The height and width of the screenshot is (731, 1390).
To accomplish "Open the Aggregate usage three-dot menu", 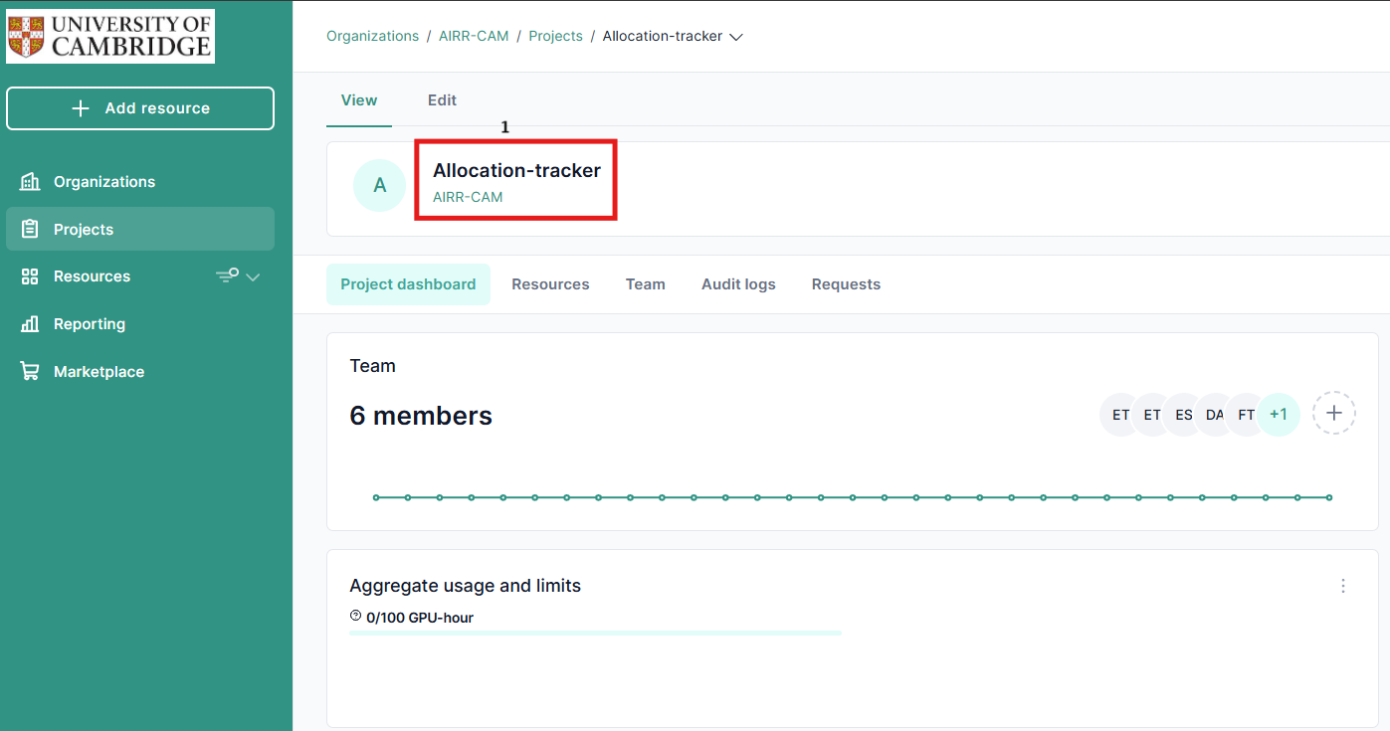I will [x=1343, y=586].
